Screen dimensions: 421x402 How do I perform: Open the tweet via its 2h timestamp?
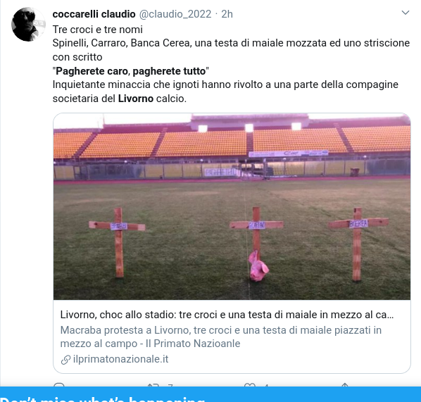(x=227, y=14)
